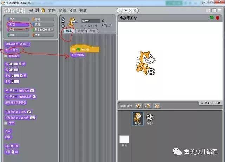Screen dimensions: 225x162
Task: Click the 下移 1 层 block
Action: pyautogui.click(x=12, y=152)
